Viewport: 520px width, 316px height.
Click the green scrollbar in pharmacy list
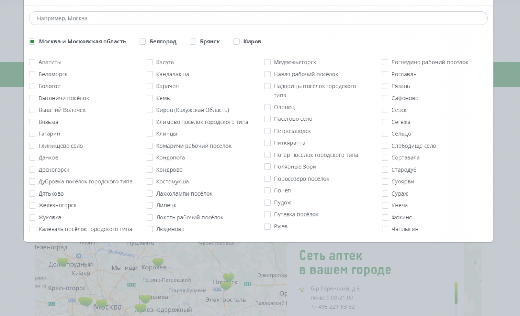click(456, 292)
